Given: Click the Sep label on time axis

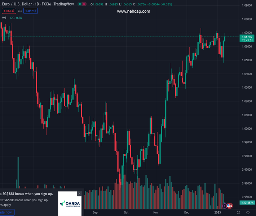Looking at the screenshot, I should coord(95,212).
